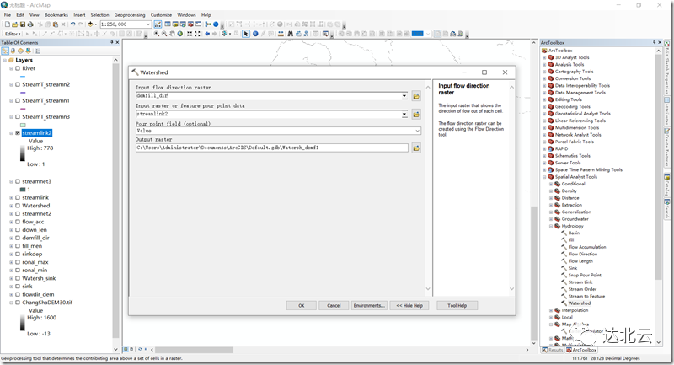Select the Pan hand tool
The height and width of the screenshot is (365, 674).
point(173,34)
